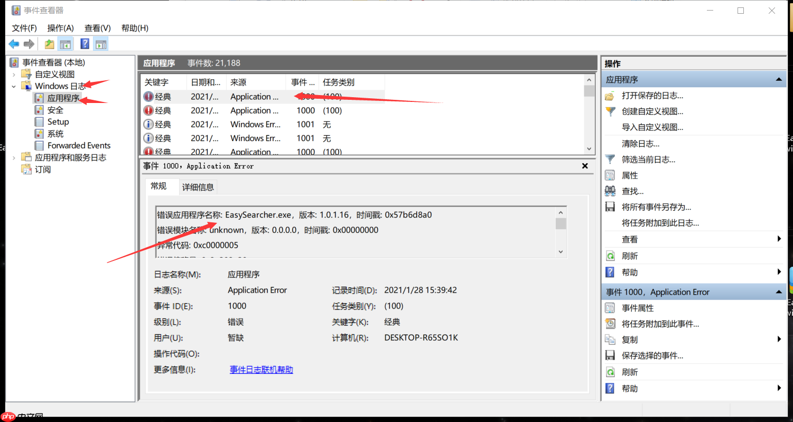The width and height of the screenshot is (793, 422).
Task: Switch to the 常规 tab
Action: 158,186
